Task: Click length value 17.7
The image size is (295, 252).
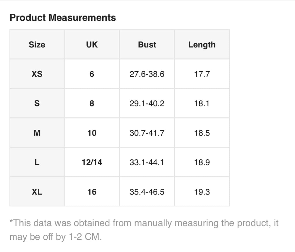Action: pos(202,74)
